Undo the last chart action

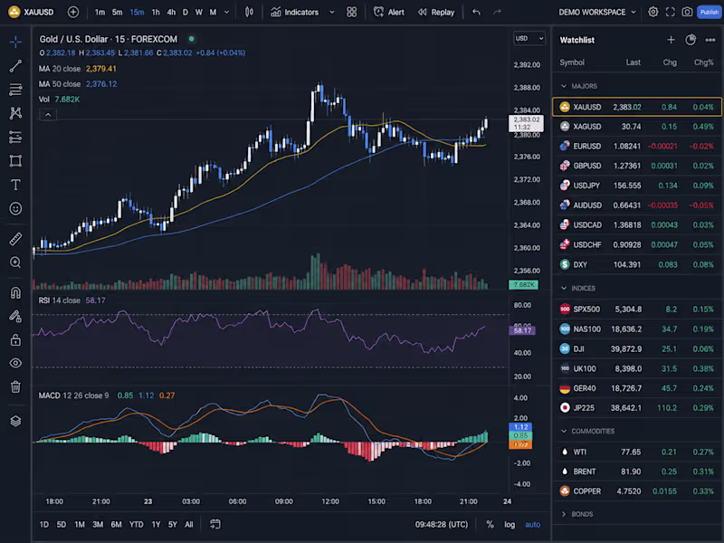tap(477, 12)
